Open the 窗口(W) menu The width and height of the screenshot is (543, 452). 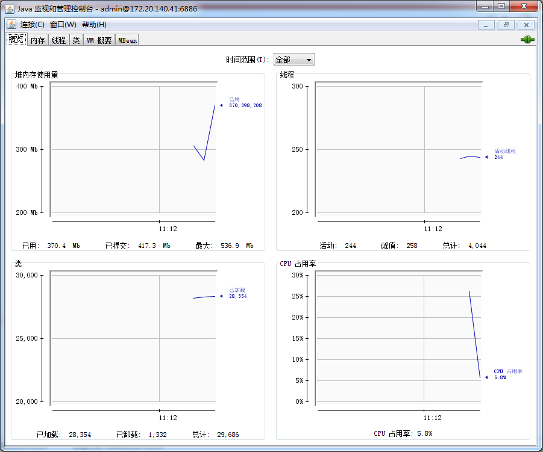click(63, 25)
